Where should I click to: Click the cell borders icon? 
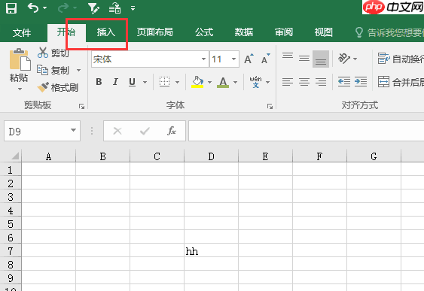pos(164,82)
